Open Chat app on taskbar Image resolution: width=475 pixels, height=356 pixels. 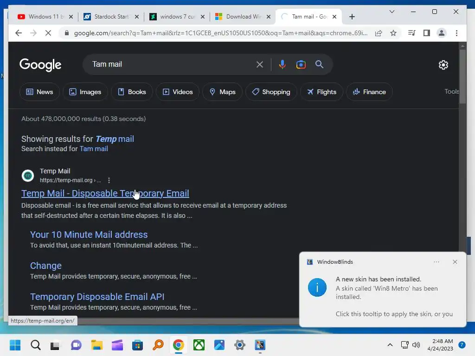(76, 345)
